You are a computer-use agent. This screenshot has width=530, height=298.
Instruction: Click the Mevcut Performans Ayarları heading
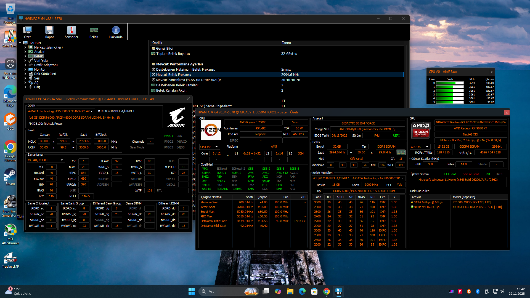point(179,64)
